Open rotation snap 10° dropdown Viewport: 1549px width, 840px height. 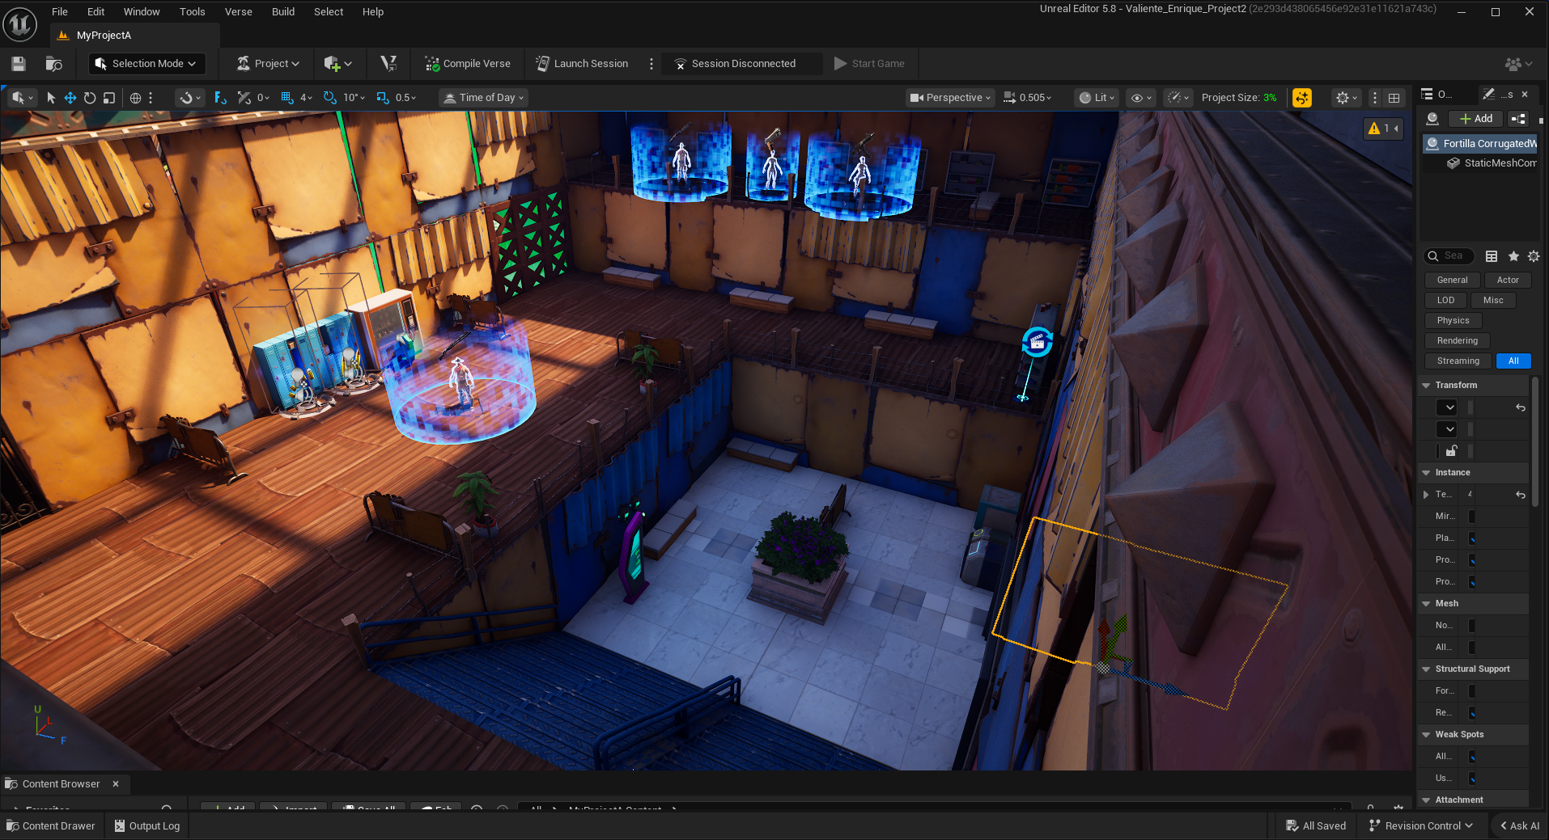(354, 98)
